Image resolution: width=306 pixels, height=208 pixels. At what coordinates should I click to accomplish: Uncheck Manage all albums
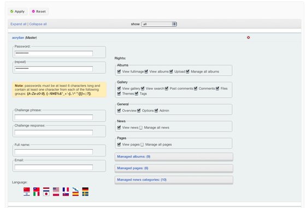tap(188, 72)
